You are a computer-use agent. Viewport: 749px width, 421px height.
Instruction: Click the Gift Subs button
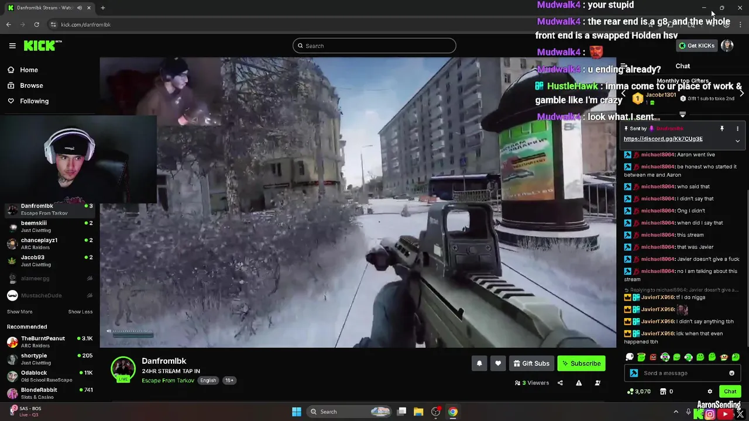531,363
